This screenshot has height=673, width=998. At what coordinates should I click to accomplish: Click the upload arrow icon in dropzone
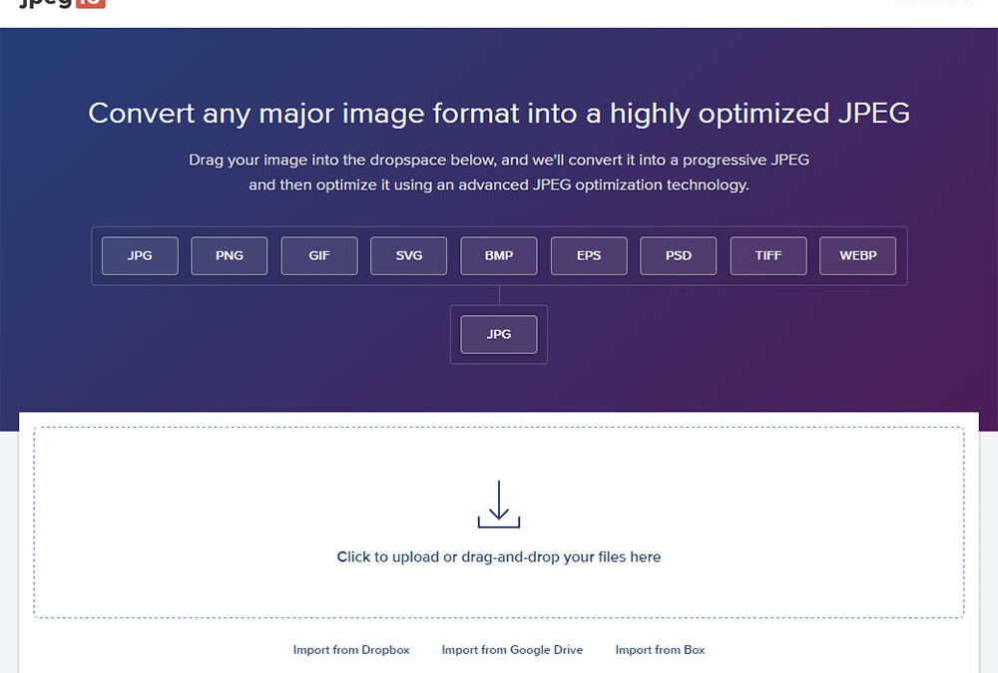(499, 505)
